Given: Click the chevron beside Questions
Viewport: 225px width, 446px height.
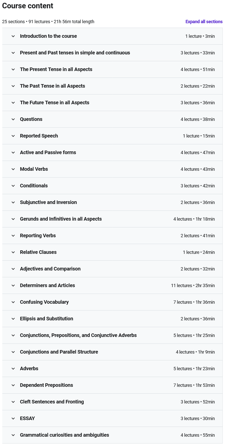Looking at the screenshot, I should click(x=13, y=119).
